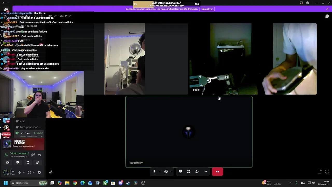The width and height of the screenshot is (332, 187).
Task: Select the voice channel showing 1:15:52
Action: pos(29,133)
